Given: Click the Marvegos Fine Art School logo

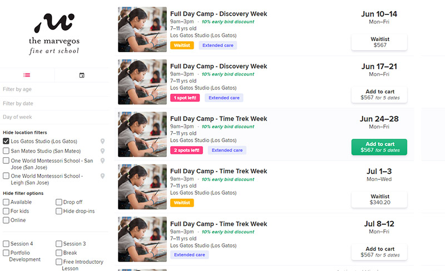Looking at the screenshot, I should tap(54, 34).
